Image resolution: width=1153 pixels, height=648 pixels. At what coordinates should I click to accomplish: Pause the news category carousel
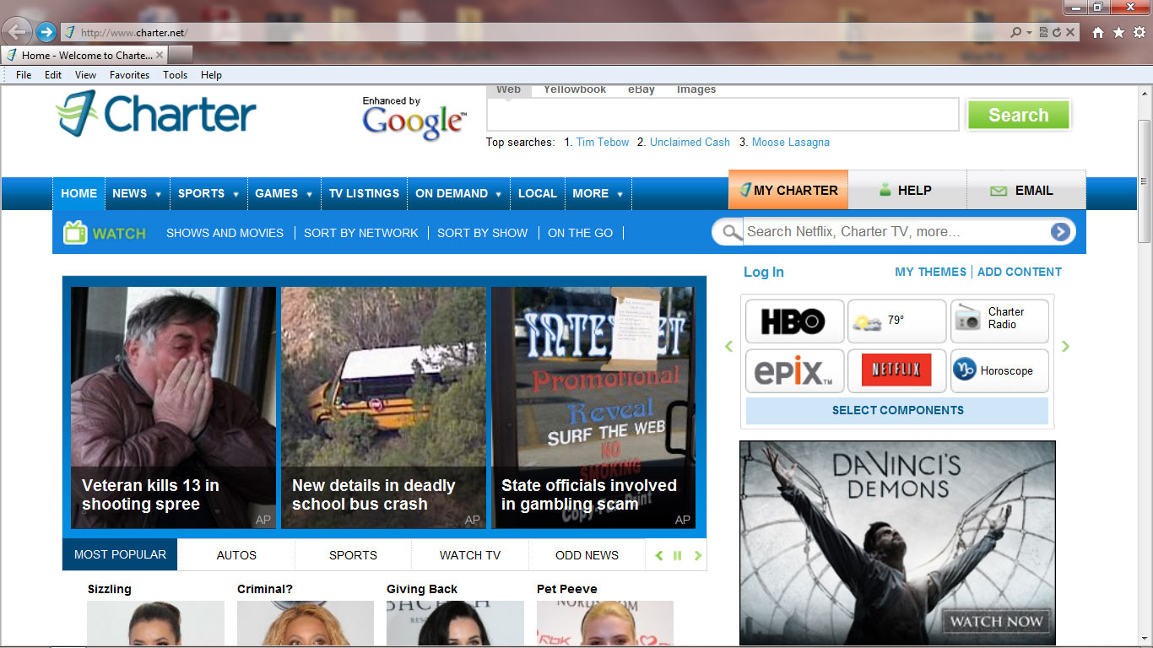click(x=677, y=555)
